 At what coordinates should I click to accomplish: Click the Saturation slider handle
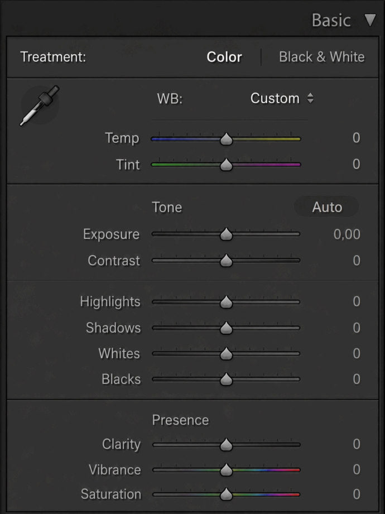tap(226, 494)
